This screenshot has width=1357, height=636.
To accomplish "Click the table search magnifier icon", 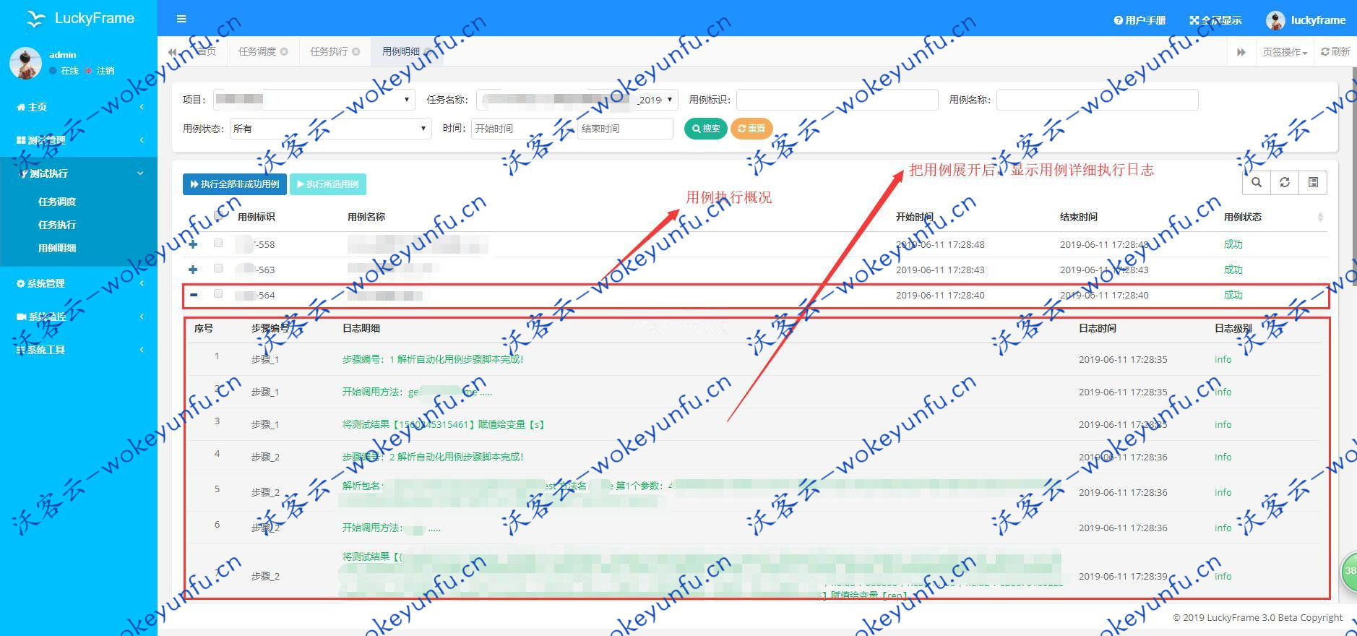I will tap(1257, 183).
